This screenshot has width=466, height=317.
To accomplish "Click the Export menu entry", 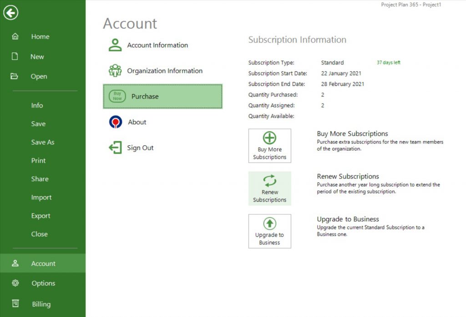I will [41, 215].
